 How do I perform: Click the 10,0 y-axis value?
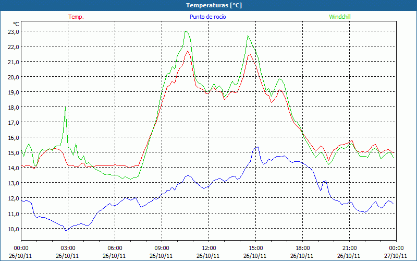tap(14, 229)
